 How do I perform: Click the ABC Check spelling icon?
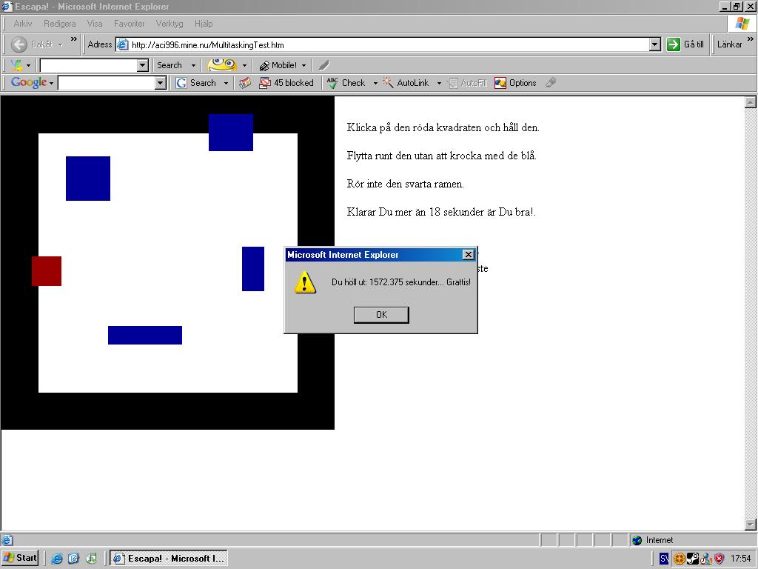click(332, 83)
